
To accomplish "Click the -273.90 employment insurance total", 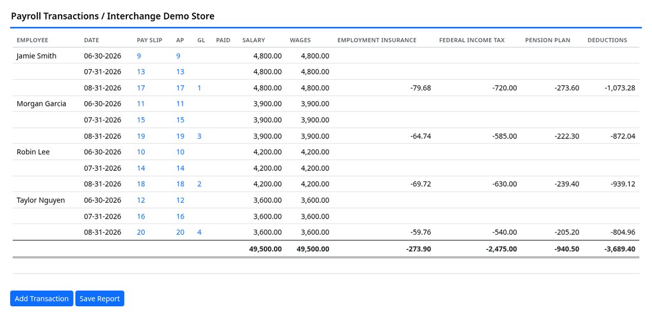I will coord(418,249).
